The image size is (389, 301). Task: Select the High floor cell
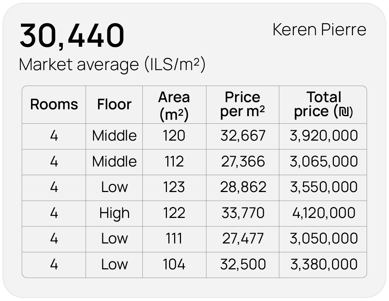(x=114, y=213)
